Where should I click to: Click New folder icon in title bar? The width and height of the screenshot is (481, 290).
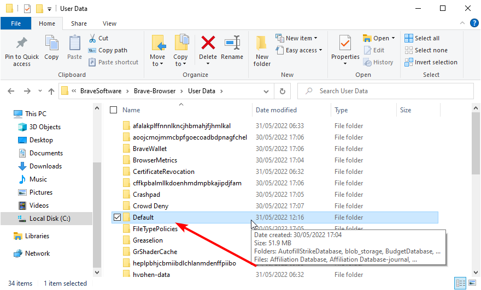pyautogui.click(x=39, y=9)
